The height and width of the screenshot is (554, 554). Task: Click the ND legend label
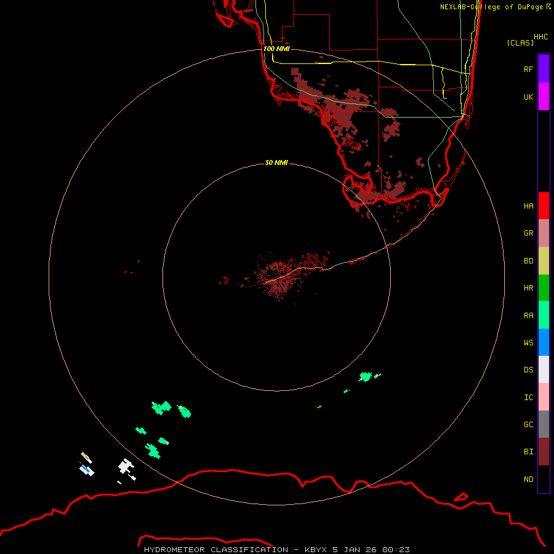pyautogui.click(x=528, y=480)
